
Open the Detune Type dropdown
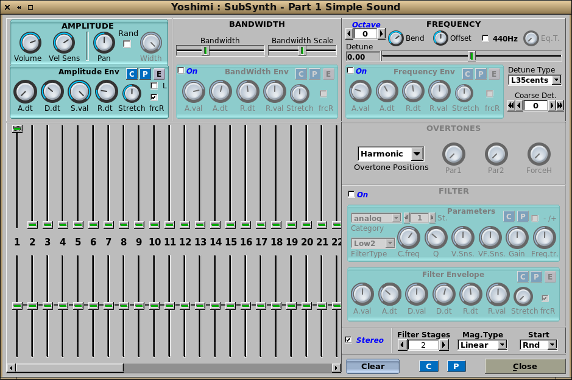click(x=534, y=80)
